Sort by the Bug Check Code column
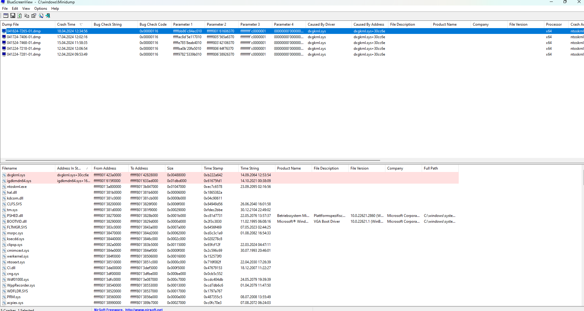584x311 pixels. tap(153, 24)
